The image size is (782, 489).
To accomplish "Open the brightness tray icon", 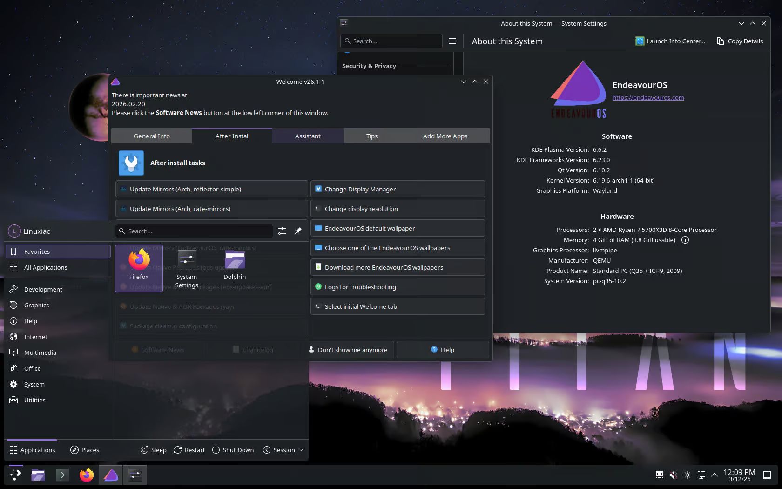I will [x=687, y=475].
